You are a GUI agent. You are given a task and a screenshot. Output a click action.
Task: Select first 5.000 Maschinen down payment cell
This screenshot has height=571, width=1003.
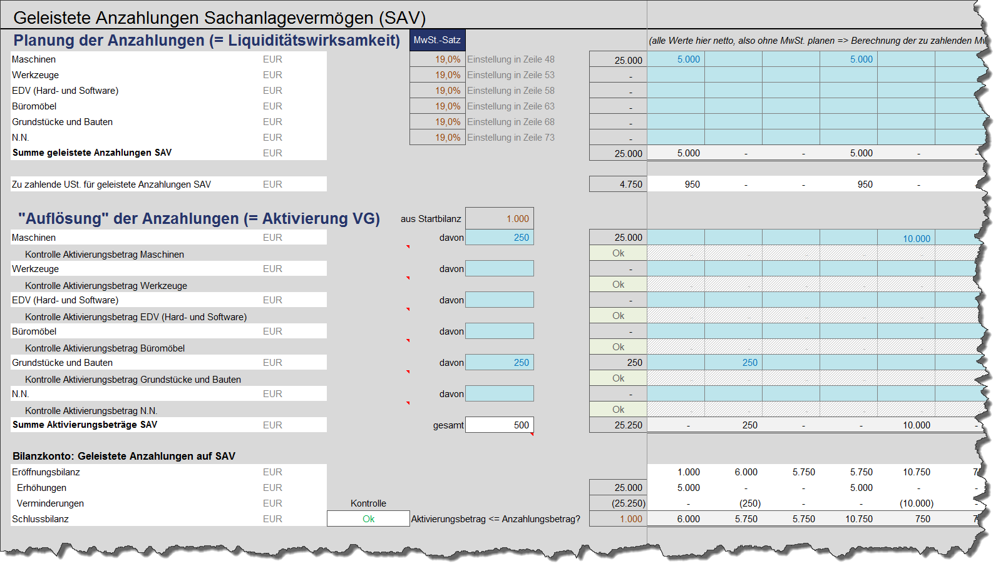click(676, 59)
